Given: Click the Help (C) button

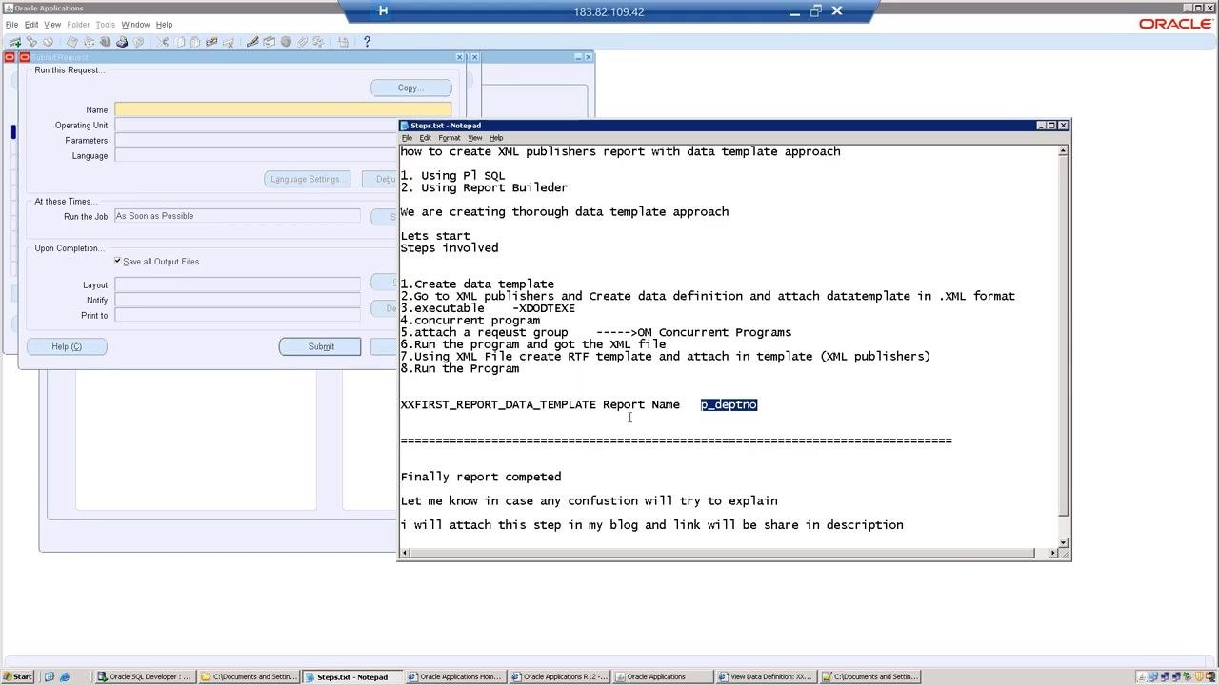Looking at the screenshot, I should (x=67, y=346).
